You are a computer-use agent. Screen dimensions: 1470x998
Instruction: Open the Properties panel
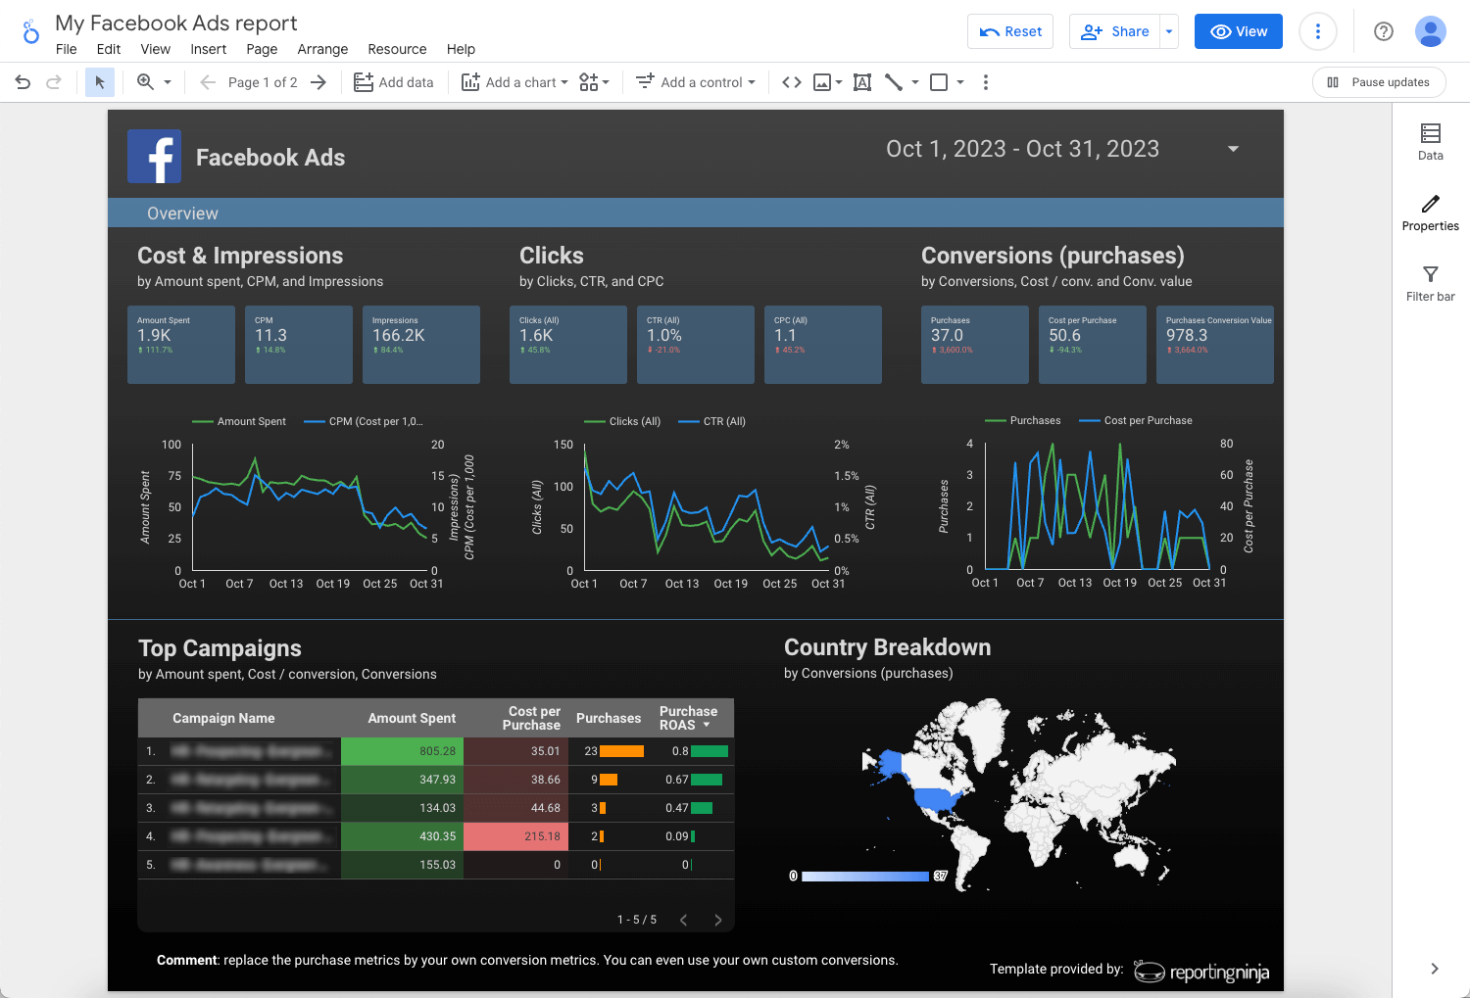point(1430,212)
